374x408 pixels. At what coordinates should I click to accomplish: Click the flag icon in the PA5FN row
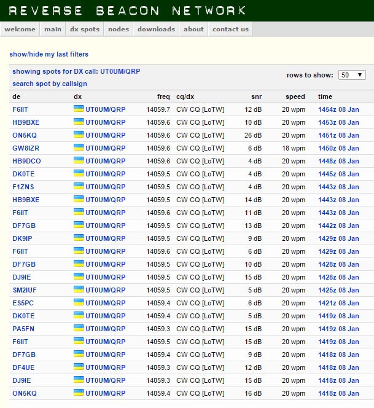click(x=78, y=328)
